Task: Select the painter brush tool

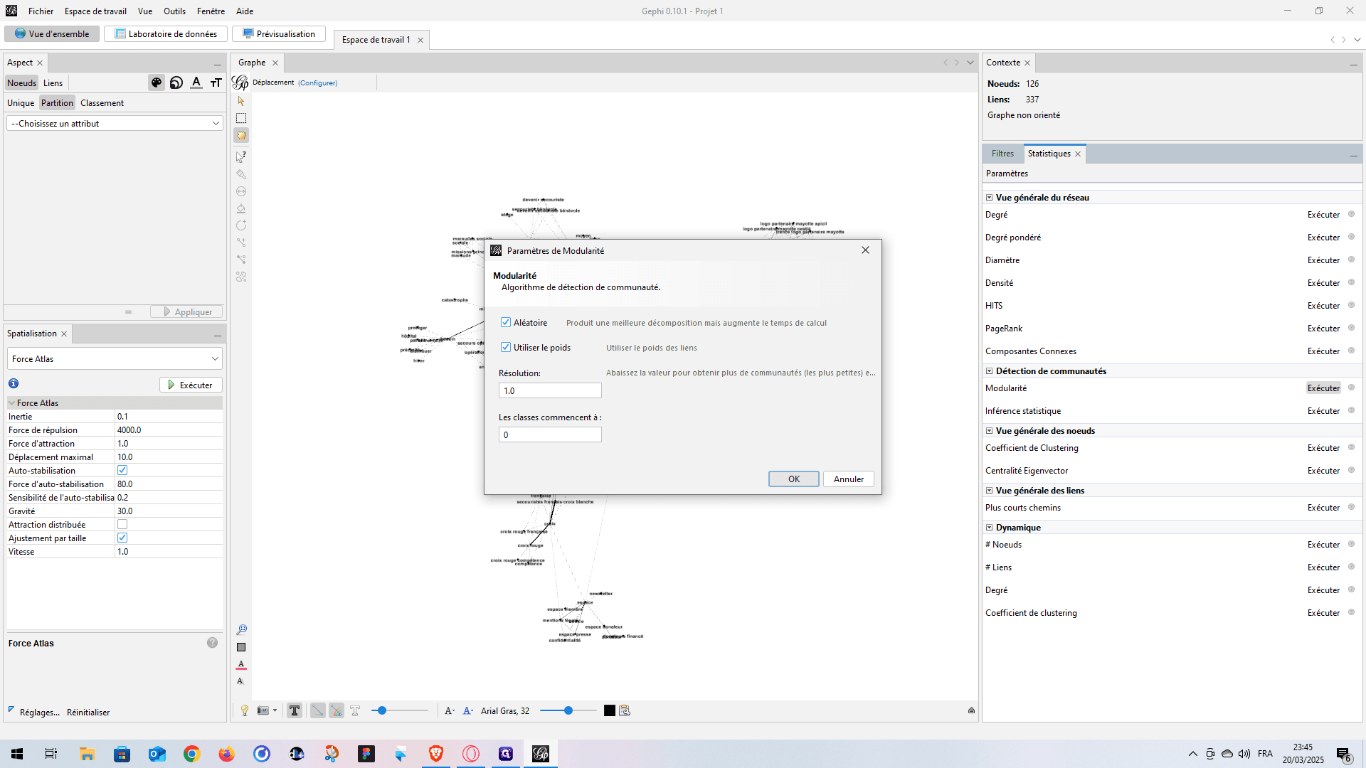Action: [241, 174]
